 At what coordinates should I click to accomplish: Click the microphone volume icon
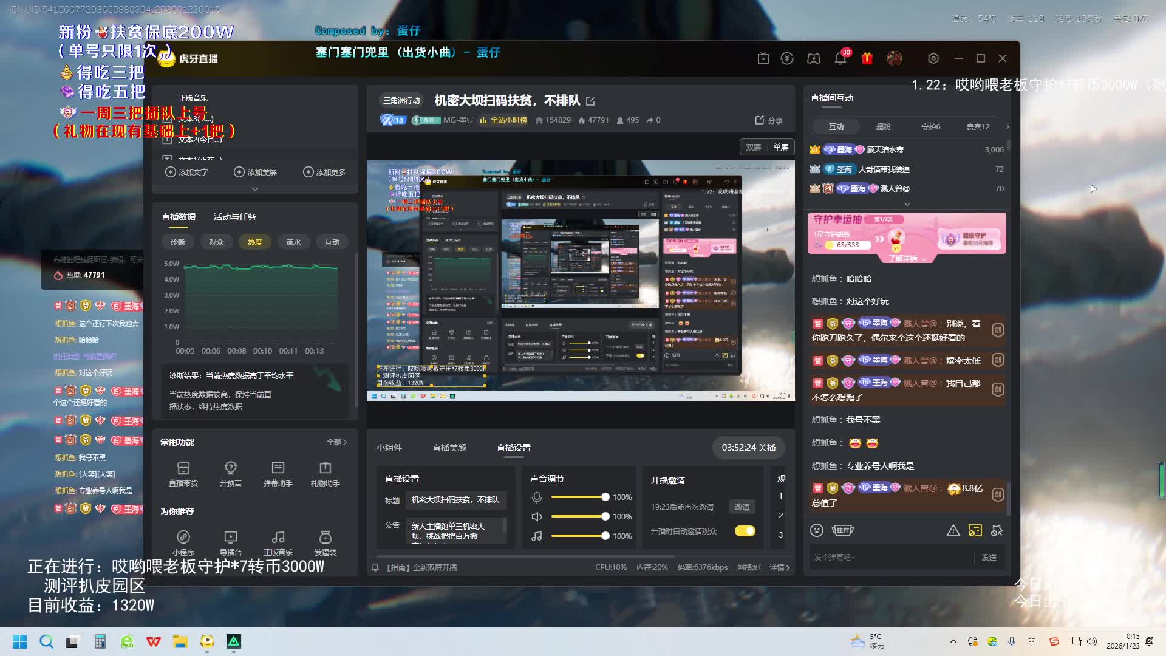[536, 497]
